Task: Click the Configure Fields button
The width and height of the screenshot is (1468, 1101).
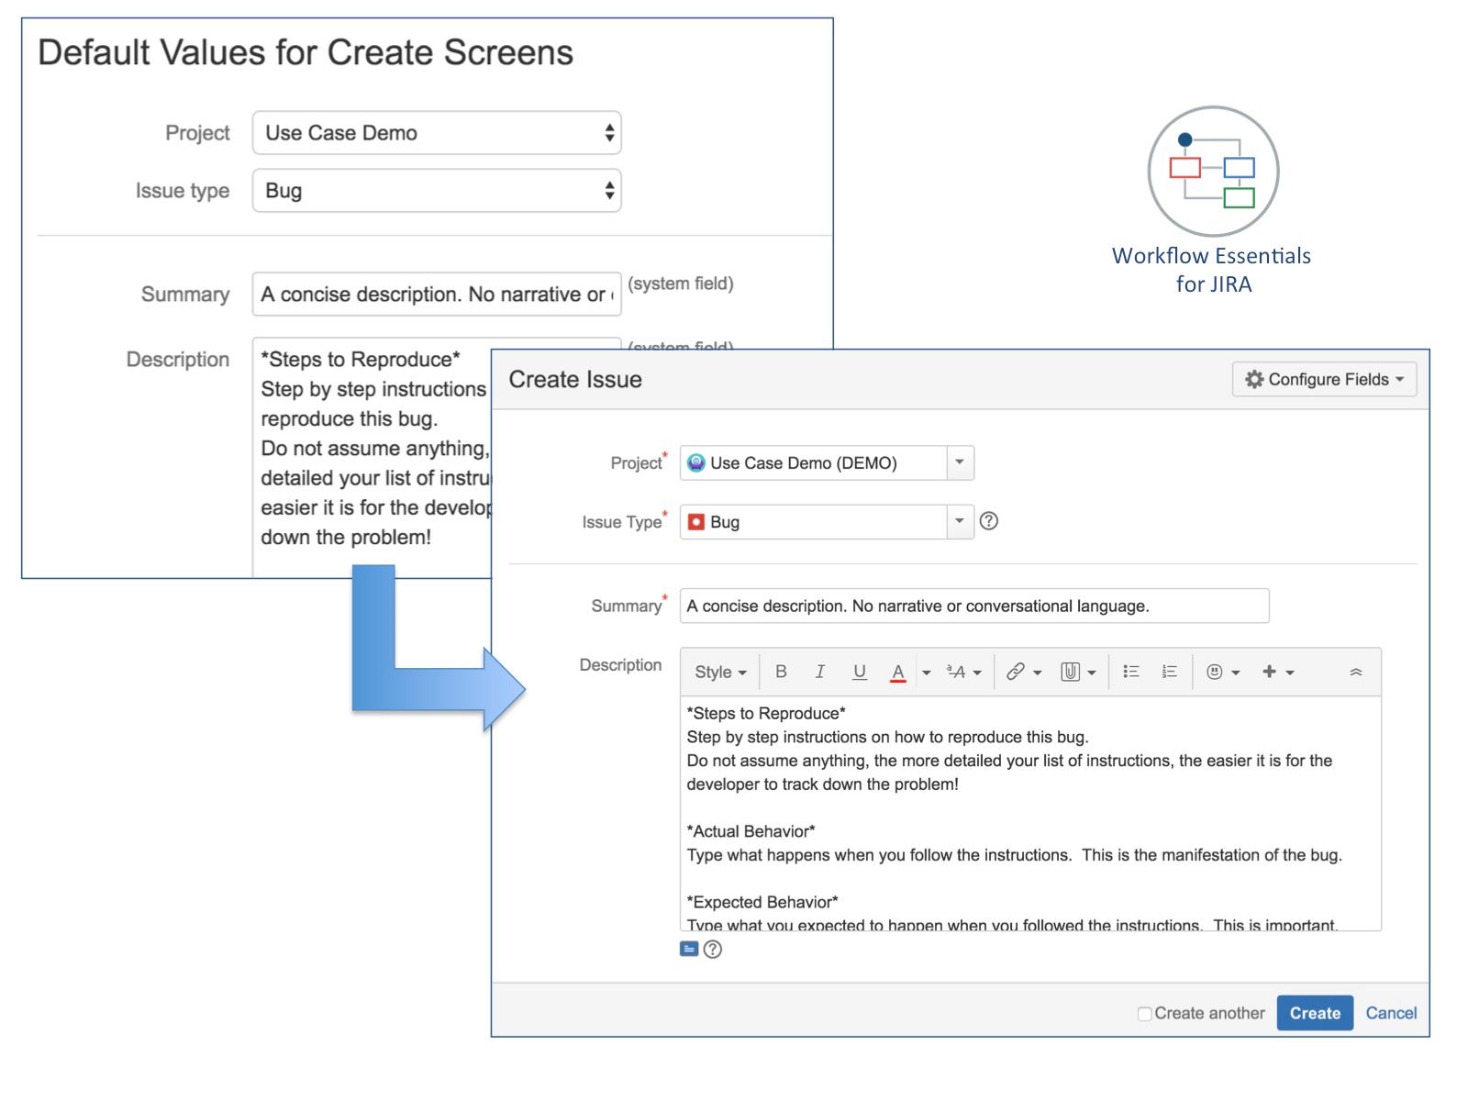Action: (1324, 379)
